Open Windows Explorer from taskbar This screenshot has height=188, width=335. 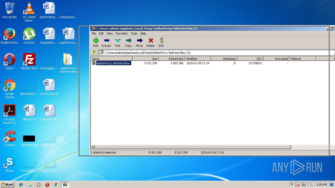30,185
